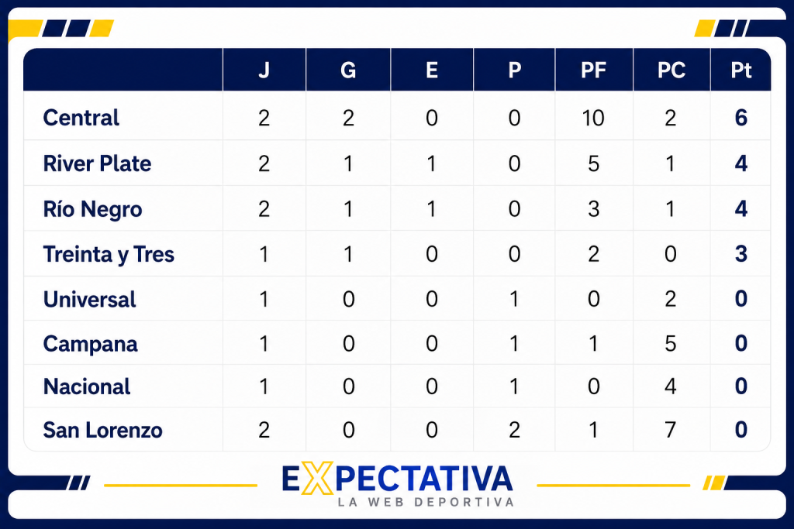Screen dimensions: 794x529
Task: Click the J column header
Action: pos(264,70)
